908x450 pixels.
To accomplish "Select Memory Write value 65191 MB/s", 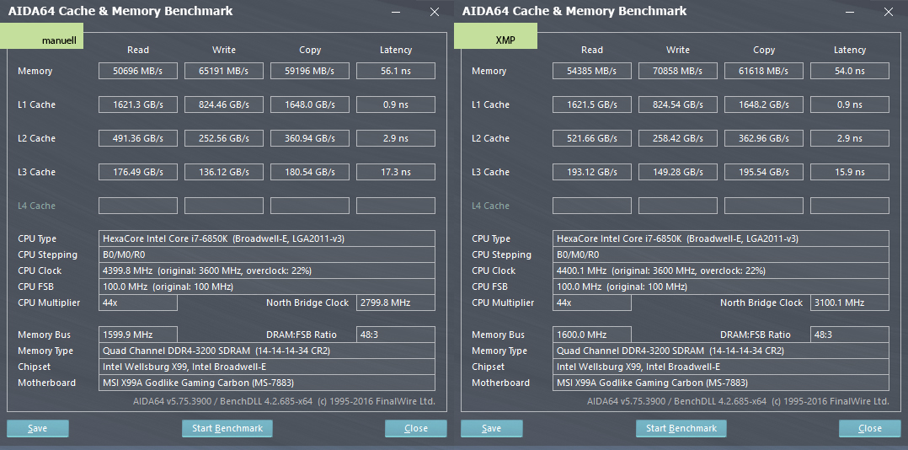I will [223, 72].
